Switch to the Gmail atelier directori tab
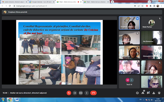 point(15,2)
